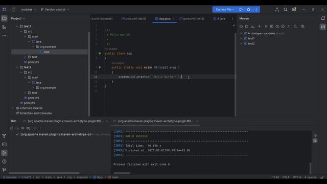Viewport: 327px width, 184px height.
Task: Open Search Everywhere magnifier
Action: click(x=285, y=9)
